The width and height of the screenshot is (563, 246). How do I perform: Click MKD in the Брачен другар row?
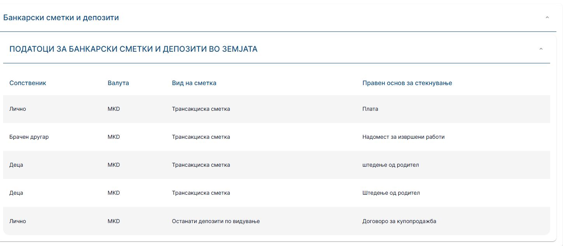113,137
